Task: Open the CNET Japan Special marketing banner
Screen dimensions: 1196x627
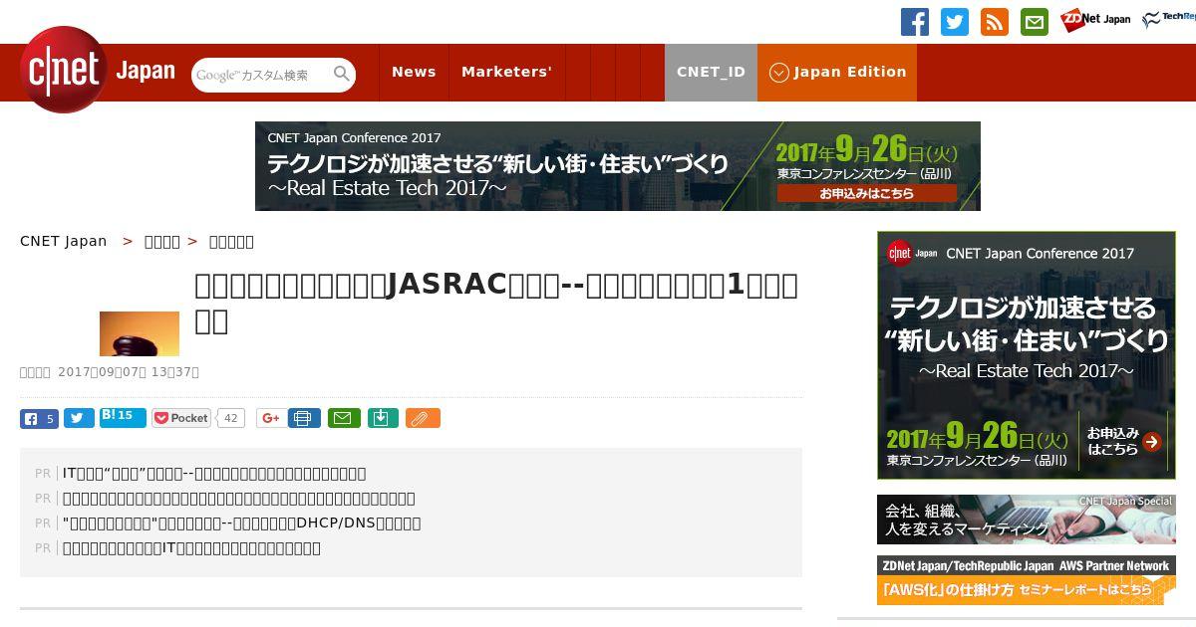Action: pyautogui.click(x=1027, y=520)
